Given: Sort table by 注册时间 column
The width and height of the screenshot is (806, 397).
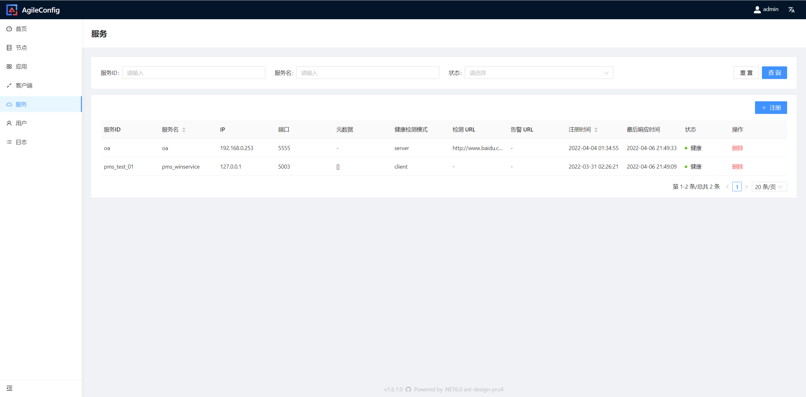Looking at the screenshot, I should point(596,130).
